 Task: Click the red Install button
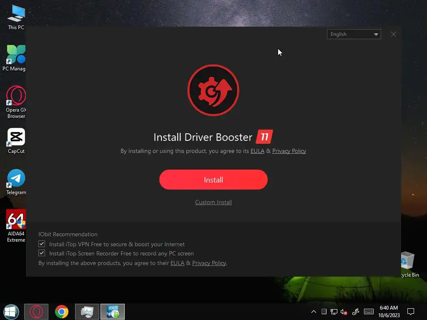pos(213,180)
